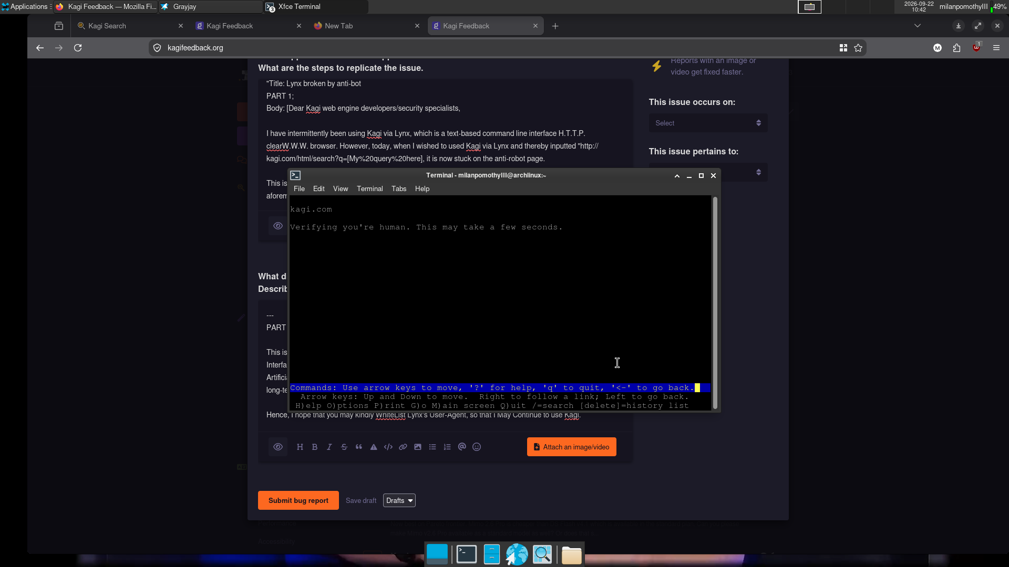Open the Terminal window's Tabs menu
Image resolution: width=1009 pixels, height=567 pixels.
click(399, 188)
